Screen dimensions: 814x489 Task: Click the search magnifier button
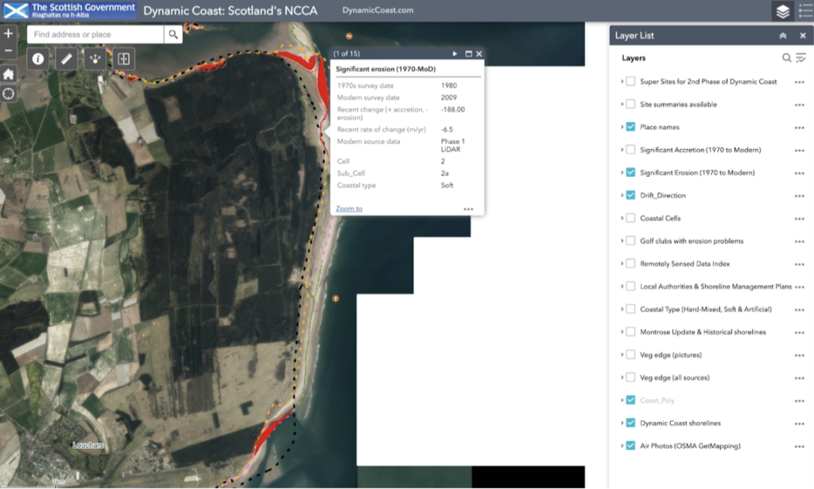click(x=173, y=35)
